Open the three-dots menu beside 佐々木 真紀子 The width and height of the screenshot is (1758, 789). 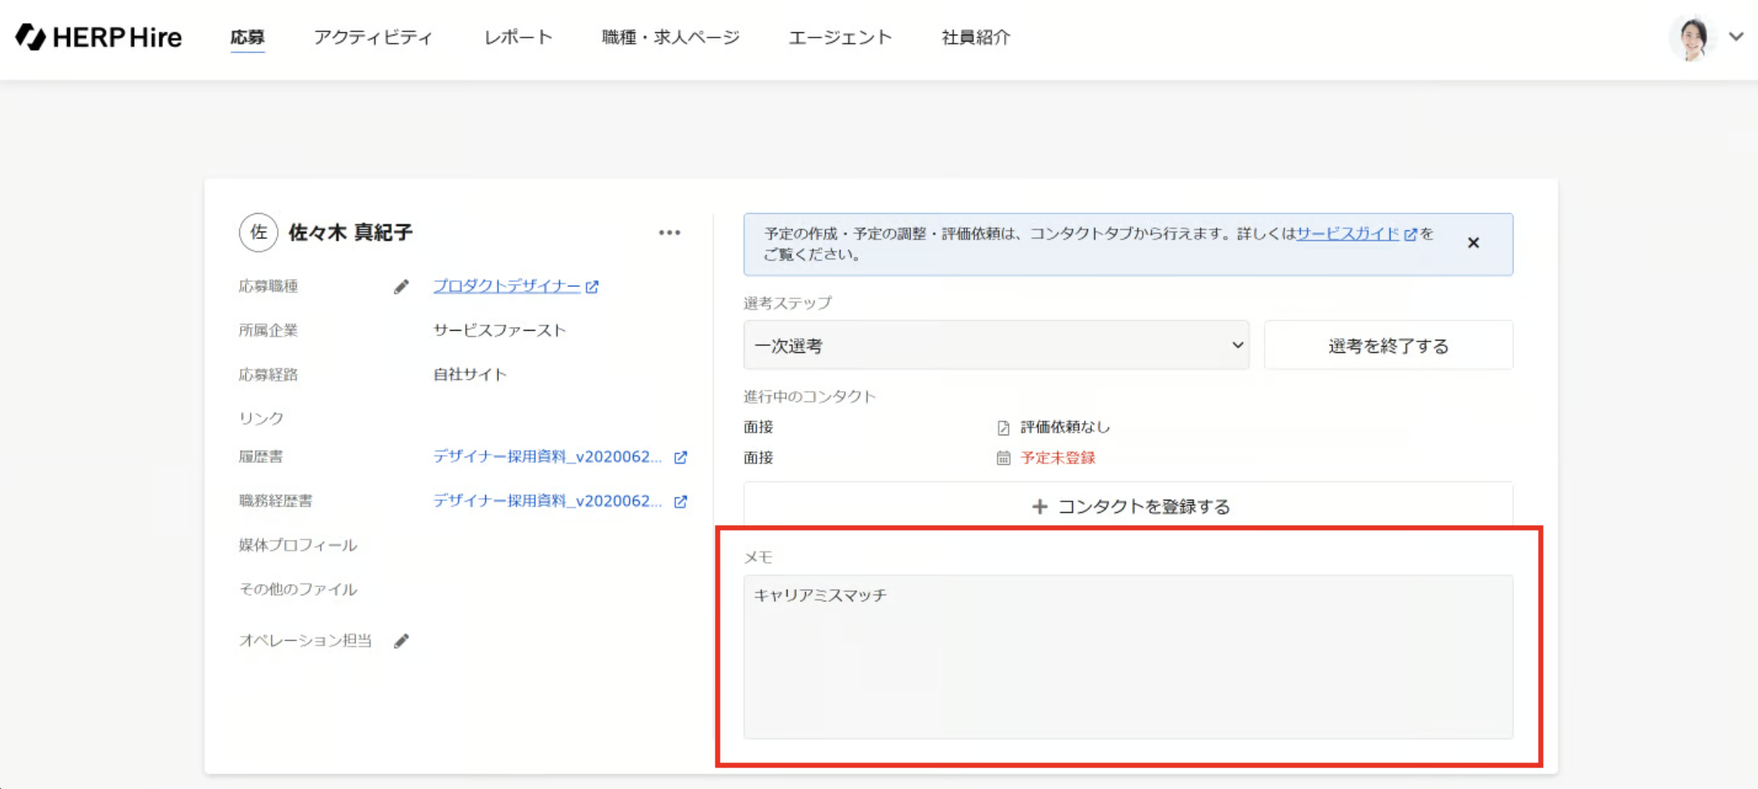(669, 232)
